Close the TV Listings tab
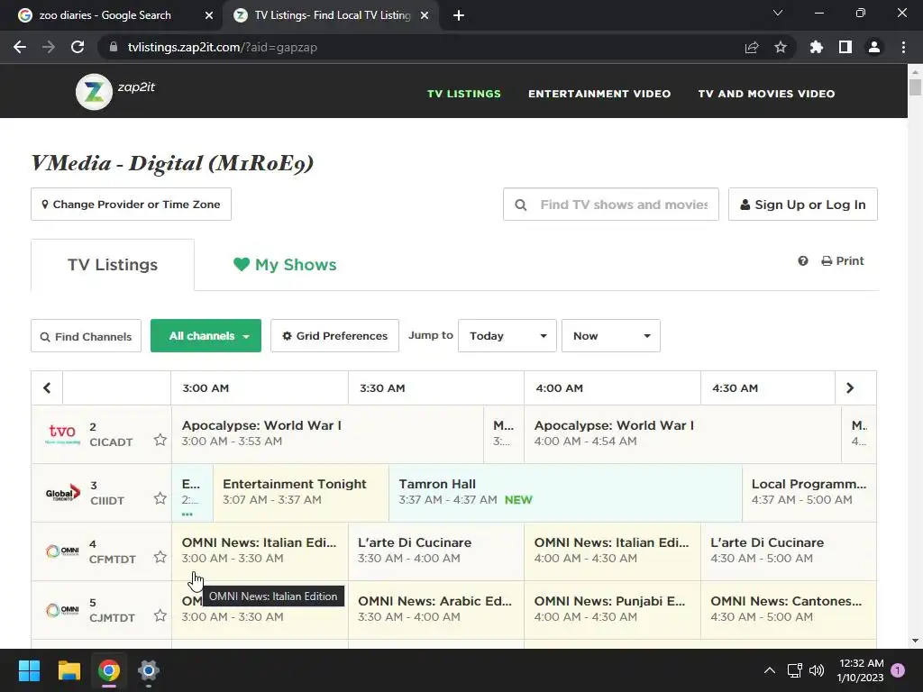The width and height of the screenshot is (923, 692). [x=425, y=15]
